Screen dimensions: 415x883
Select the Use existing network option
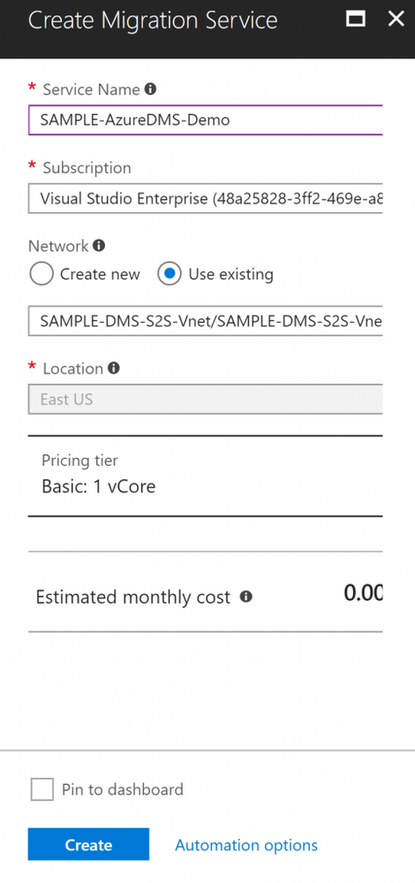tap(170, 274)
